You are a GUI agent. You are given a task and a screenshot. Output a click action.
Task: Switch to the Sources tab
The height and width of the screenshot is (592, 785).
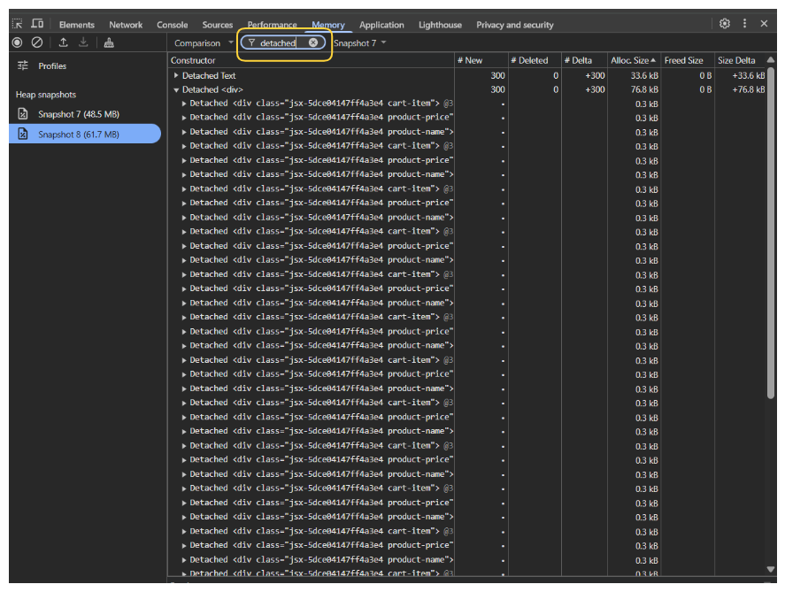click(218, 25)
